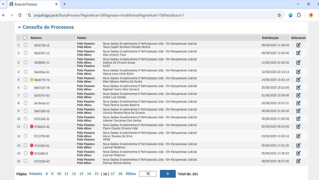Expand the browser tab search dropdown
The height and width of the screenshot is (180, 319).
[x=3, y=4]
